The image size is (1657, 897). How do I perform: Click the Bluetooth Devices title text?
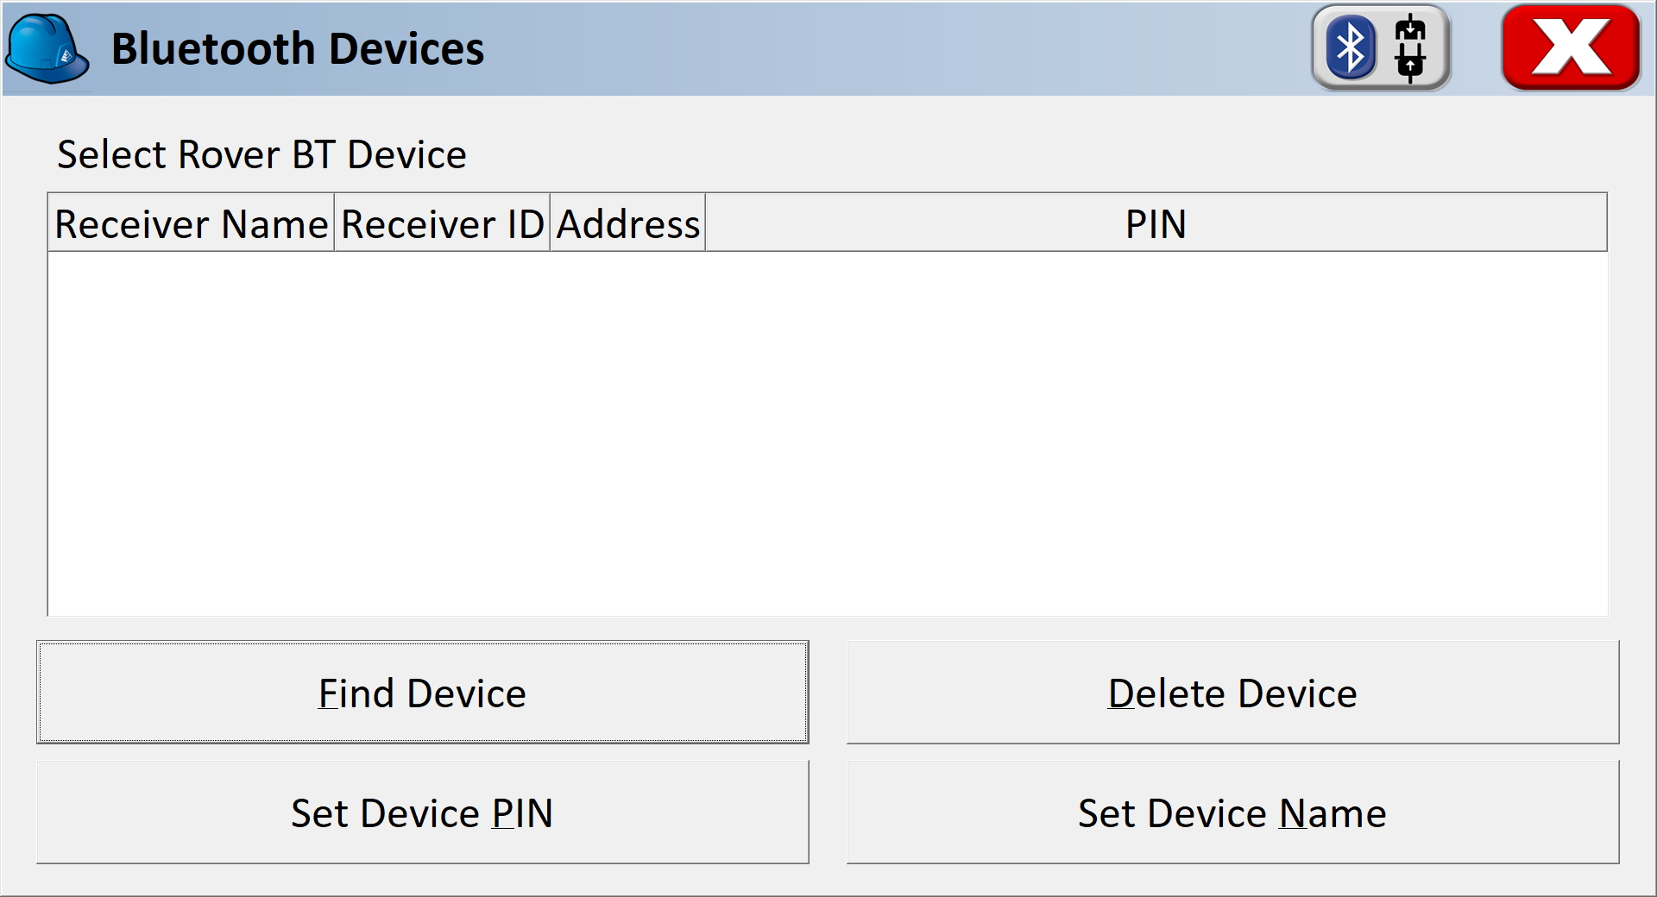click(298, 47)
